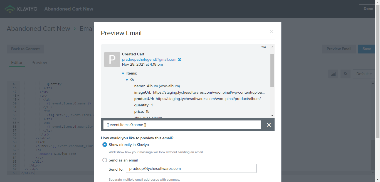Click the RSS feed icon in editor toolbar
This screenshot has height=182, width=380.
tap(346, 74)
